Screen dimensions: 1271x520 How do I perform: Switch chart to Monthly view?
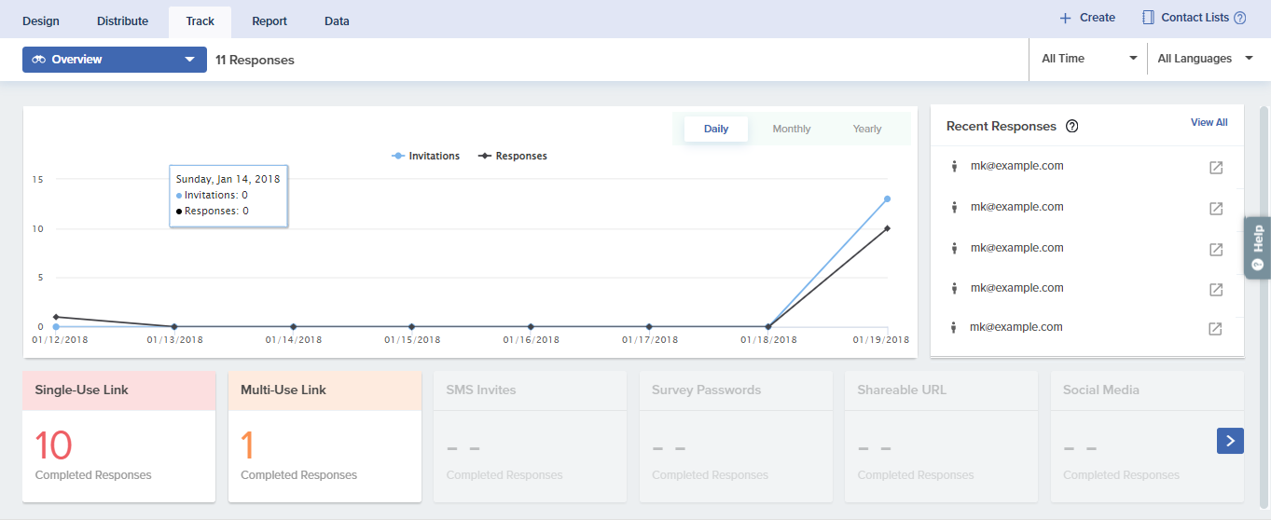pos(791,129)
